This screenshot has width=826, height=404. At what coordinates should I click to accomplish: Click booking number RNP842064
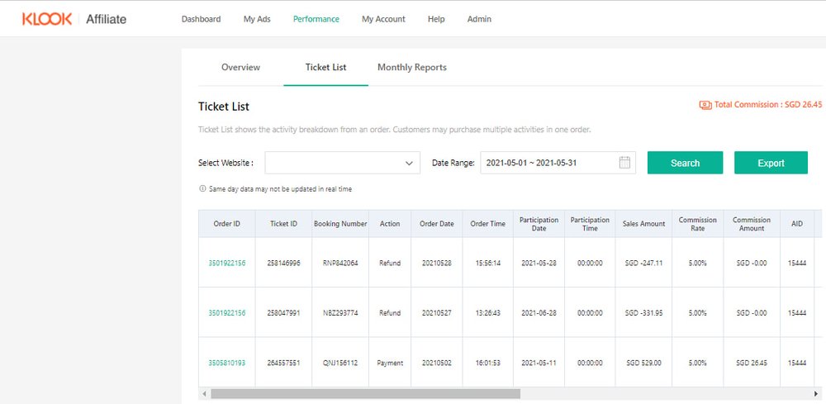pyautogui.click(x=340, y=263)
